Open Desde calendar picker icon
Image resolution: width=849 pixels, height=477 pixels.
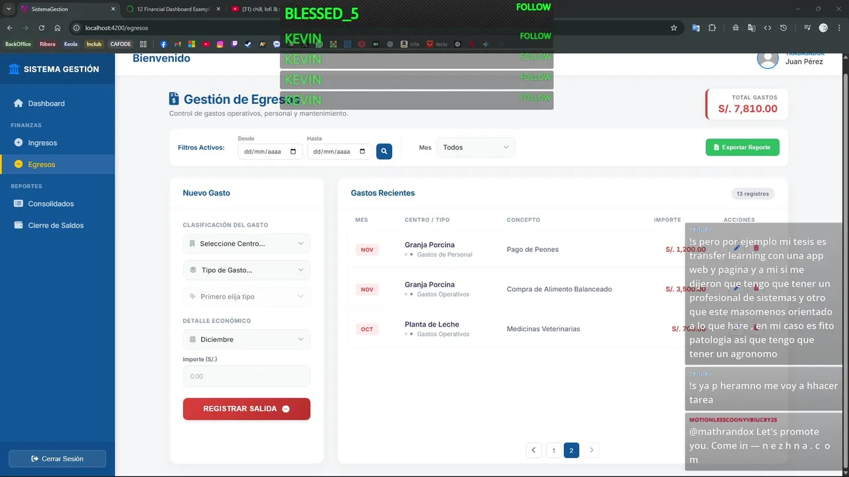293,152
